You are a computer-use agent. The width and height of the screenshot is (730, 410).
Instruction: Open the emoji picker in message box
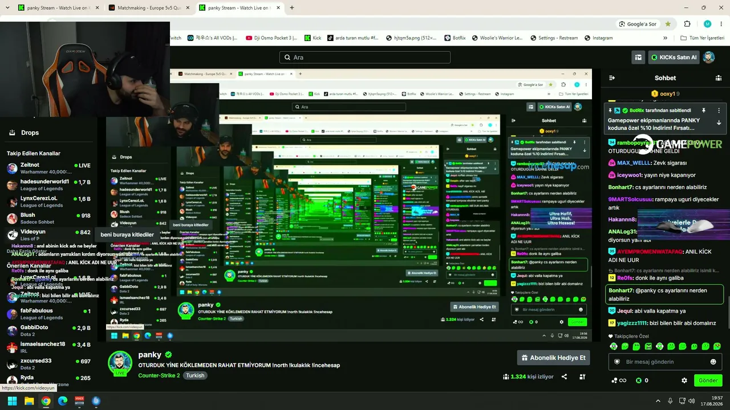713,362
